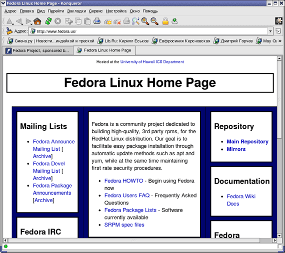
Task: Click the Cut scissors icon
Action: (69, 21)
